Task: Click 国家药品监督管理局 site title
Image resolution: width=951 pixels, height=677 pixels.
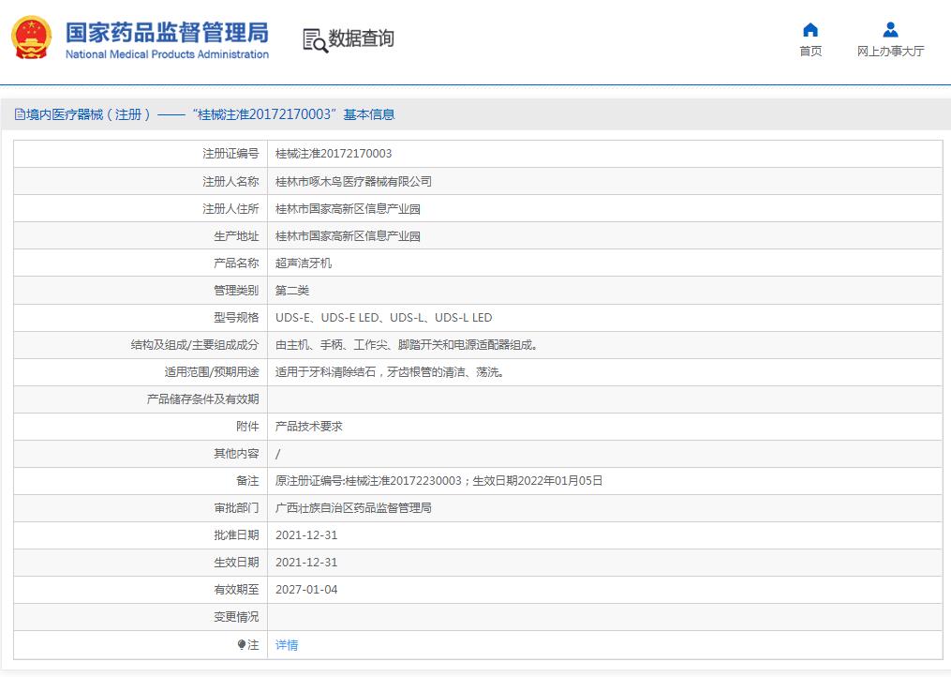Action: 168,32
